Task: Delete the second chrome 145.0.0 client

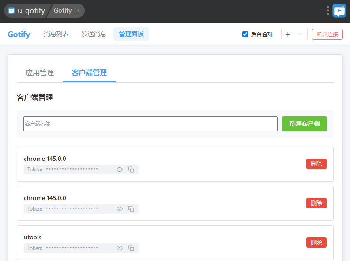Action: [x=316, y=203]
